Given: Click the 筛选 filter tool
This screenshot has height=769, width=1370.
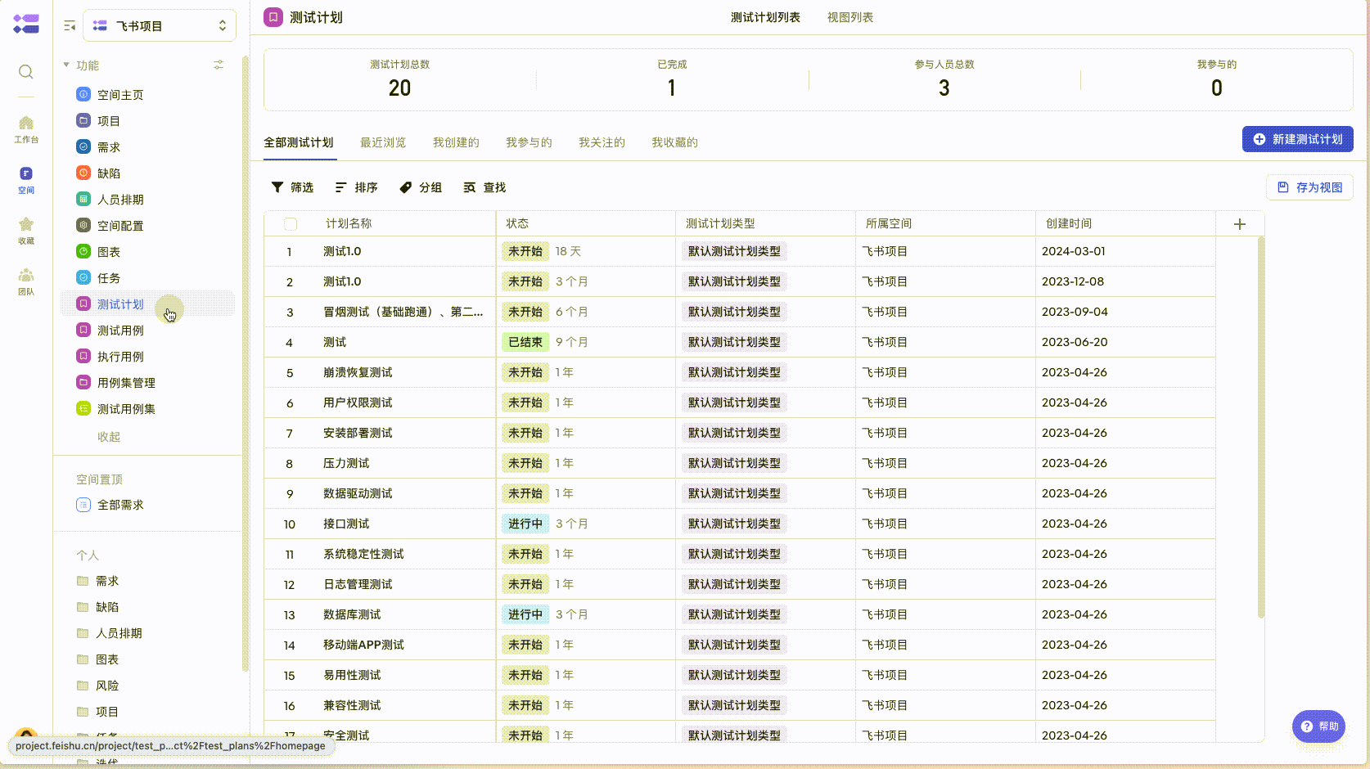Looking at the screenshot, I should coord(292,187).
